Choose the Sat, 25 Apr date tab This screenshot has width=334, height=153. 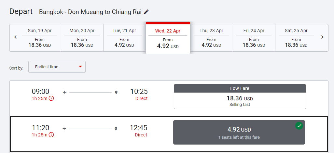coord(296,38)
